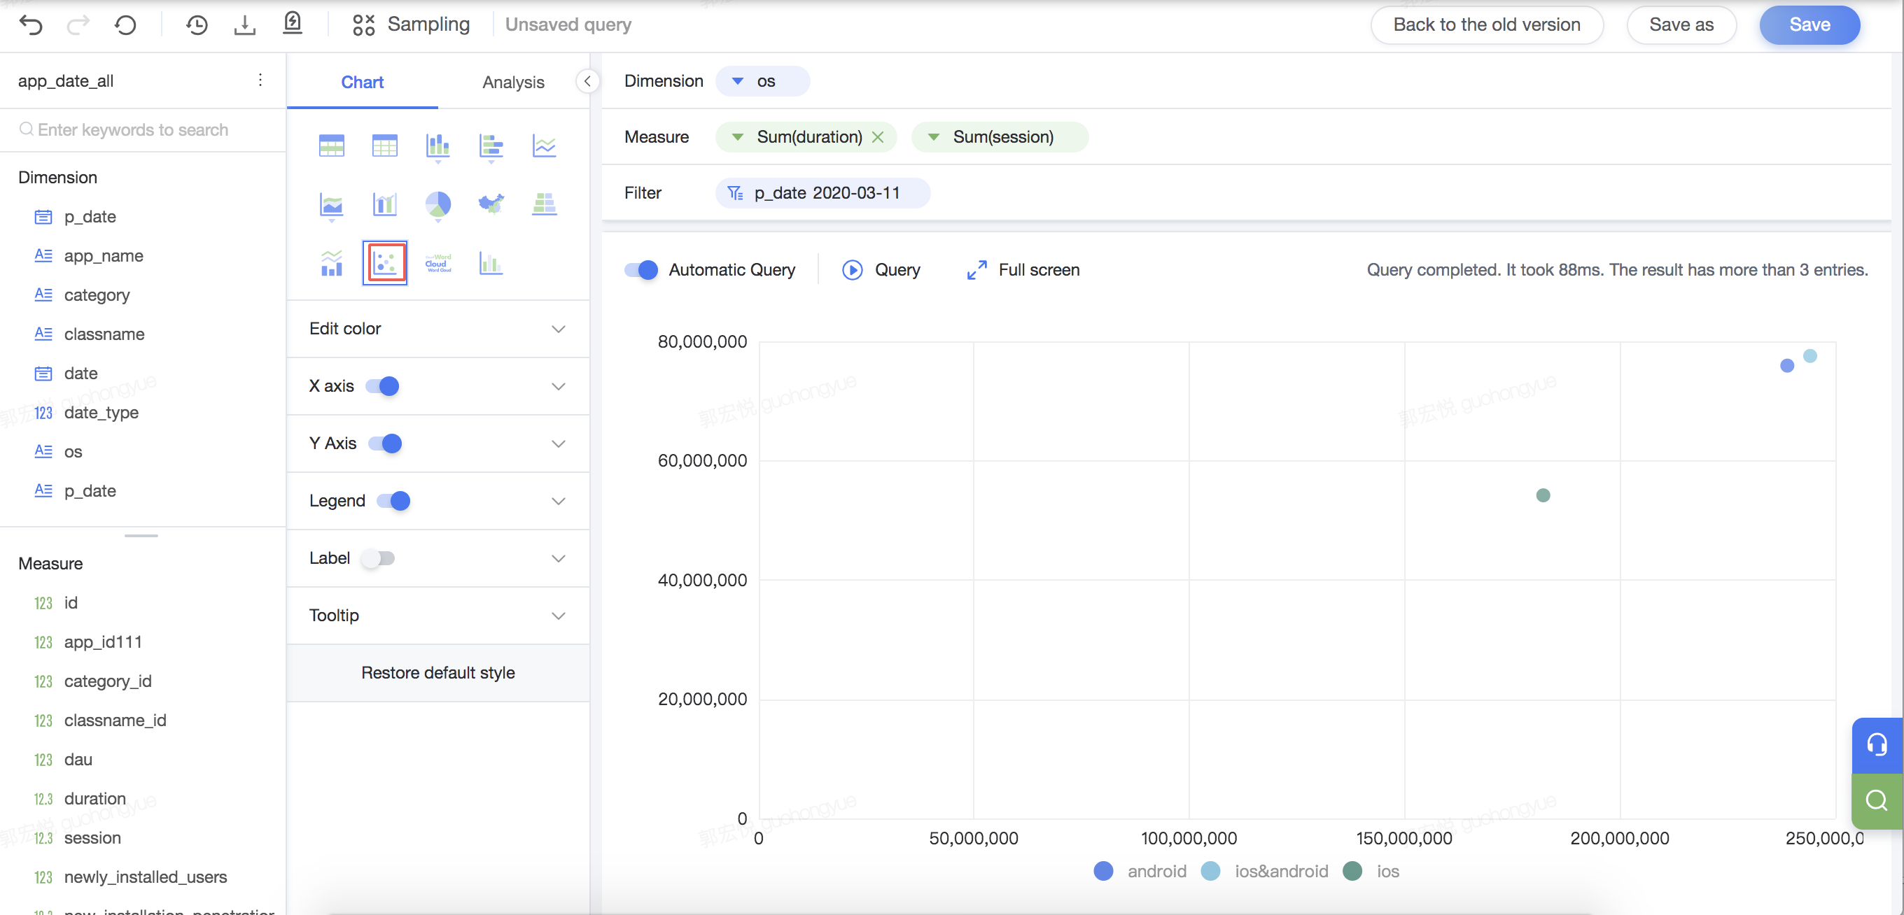The image size is (1904, 915).
Task: Toggle ios series in chart legend
Action: (1371, 872)
